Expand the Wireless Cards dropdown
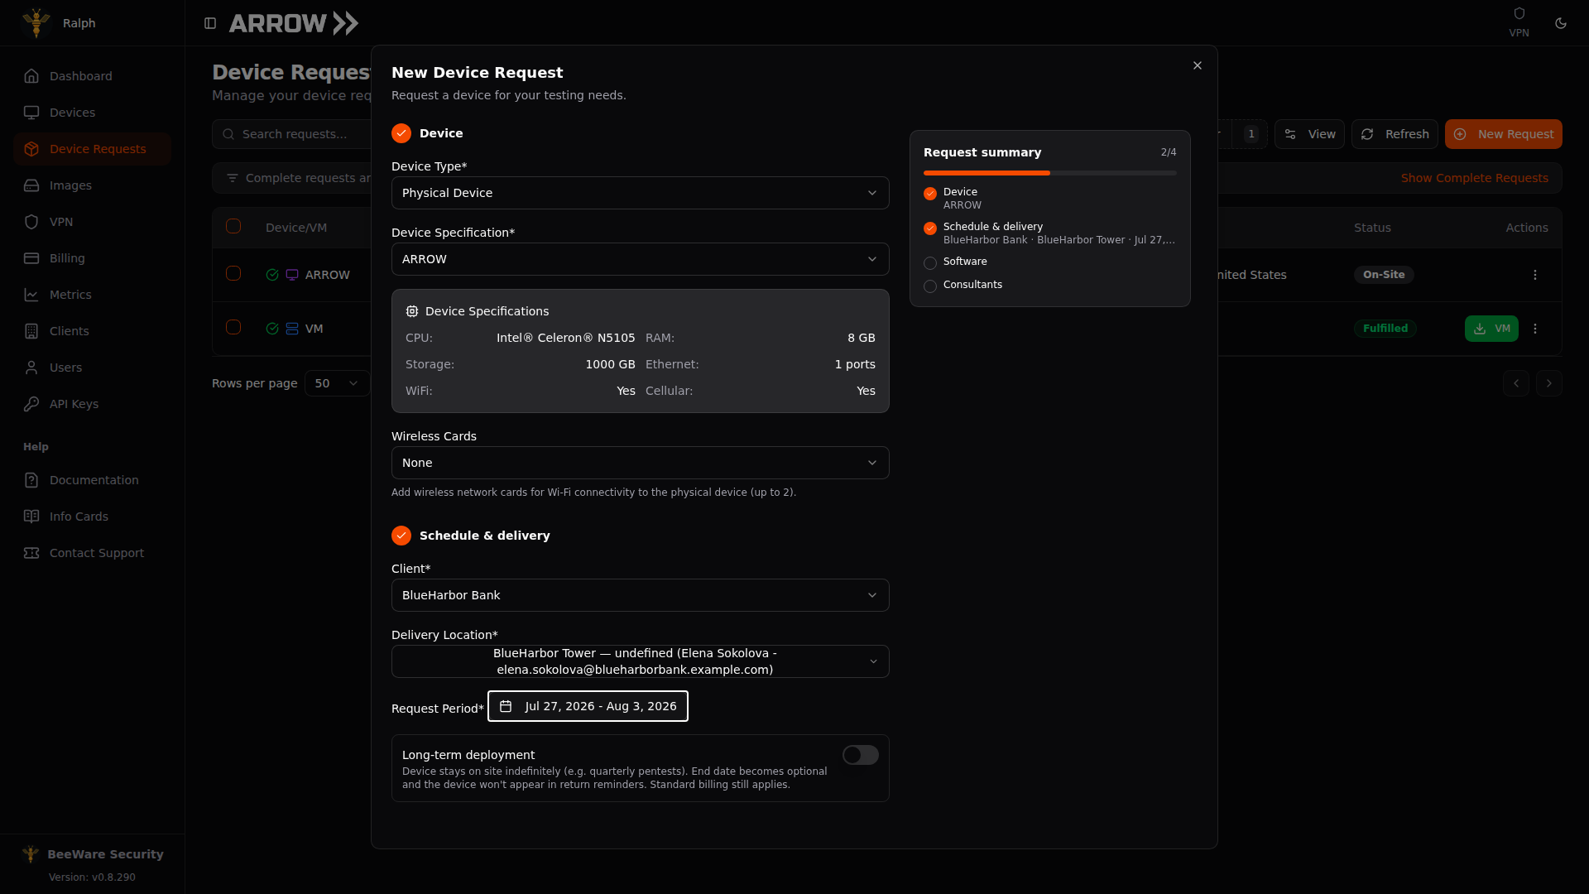Image resolution: width=1589 pixels, height=894 pixels. point(640,463)
